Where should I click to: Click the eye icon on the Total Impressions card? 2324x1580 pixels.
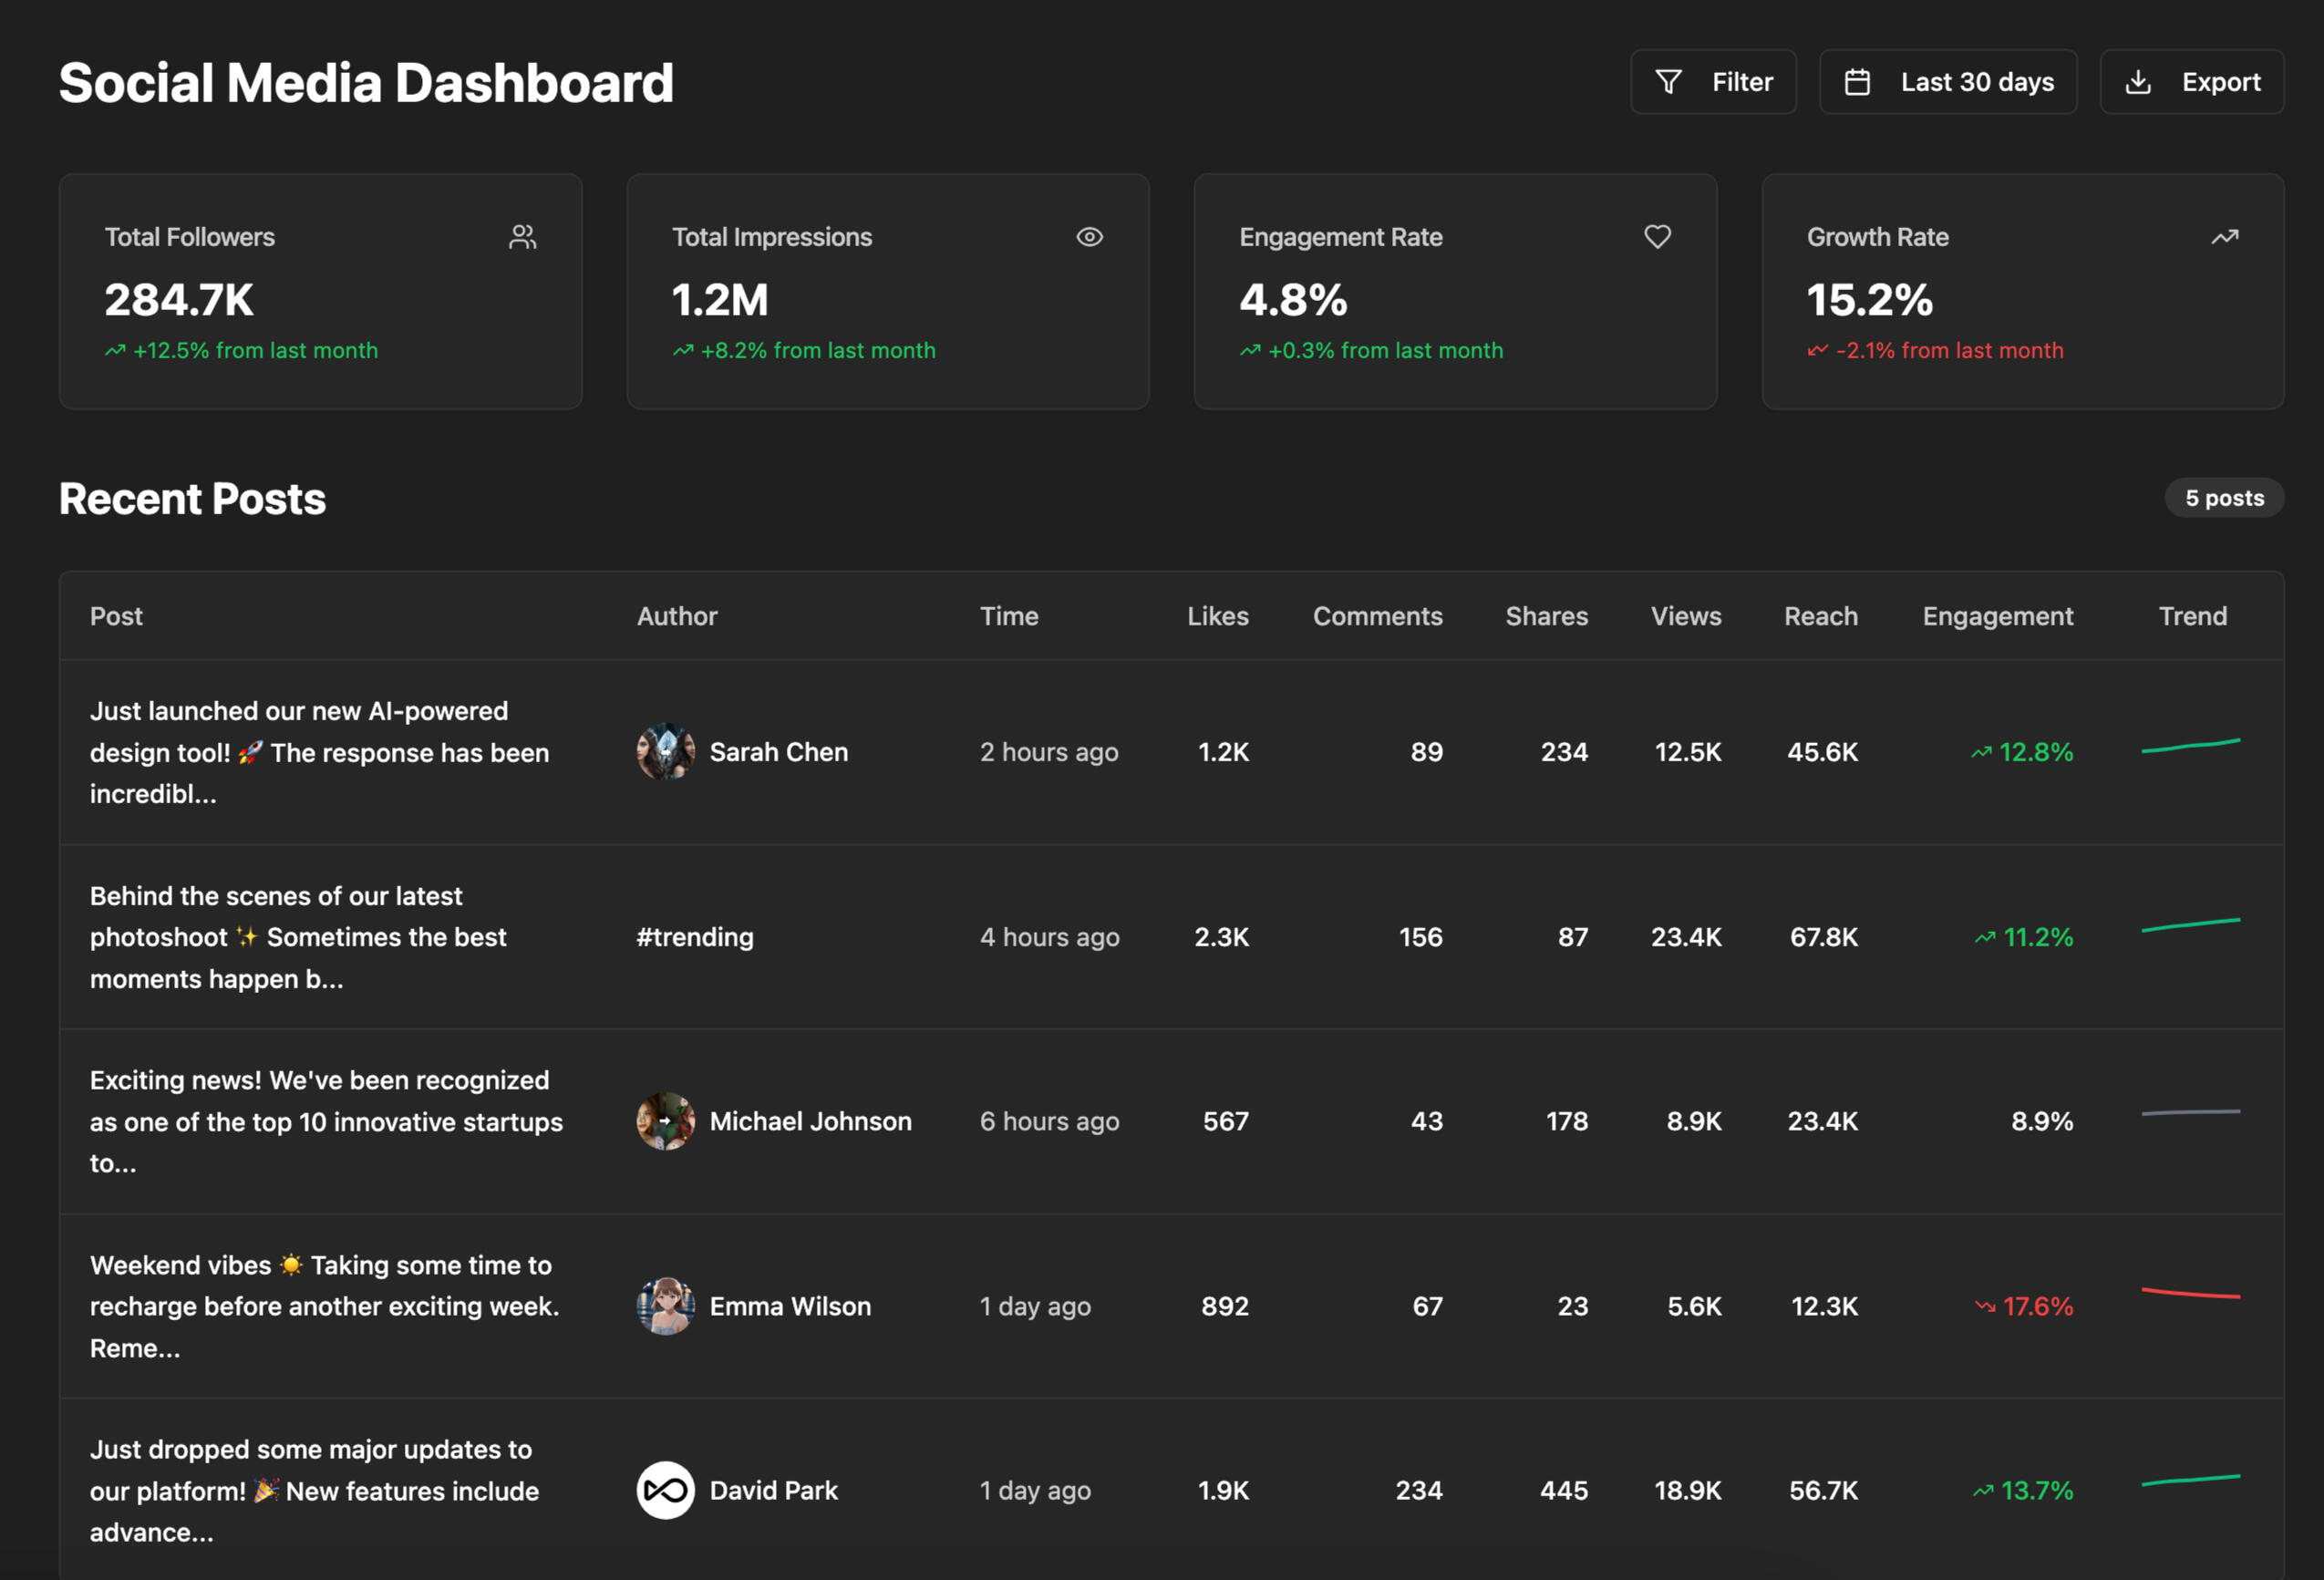[x=1089, y=236]
